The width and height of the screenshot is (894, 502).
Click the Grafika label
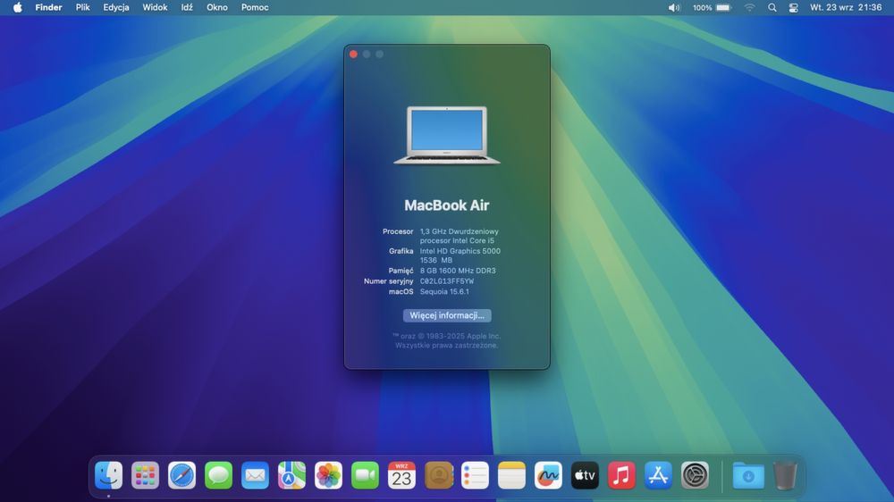(401, 251)
